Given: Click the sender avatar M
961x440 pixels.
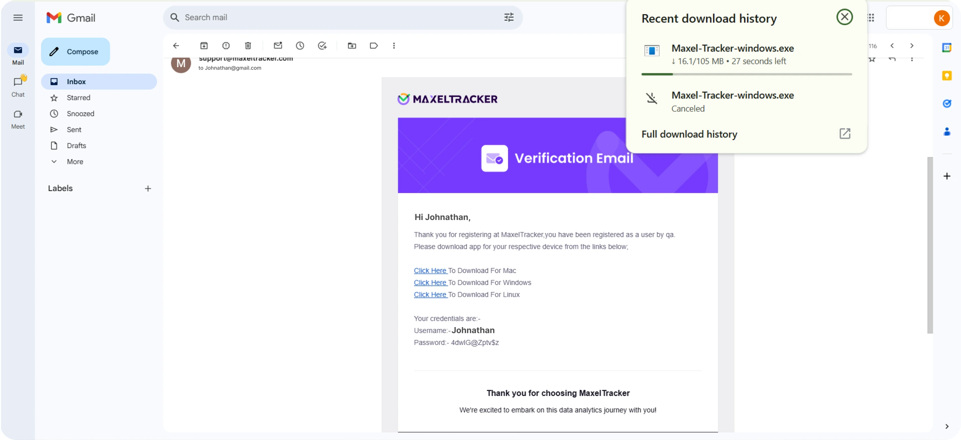Looking at the screenshot, I should (x=181, y=63).
